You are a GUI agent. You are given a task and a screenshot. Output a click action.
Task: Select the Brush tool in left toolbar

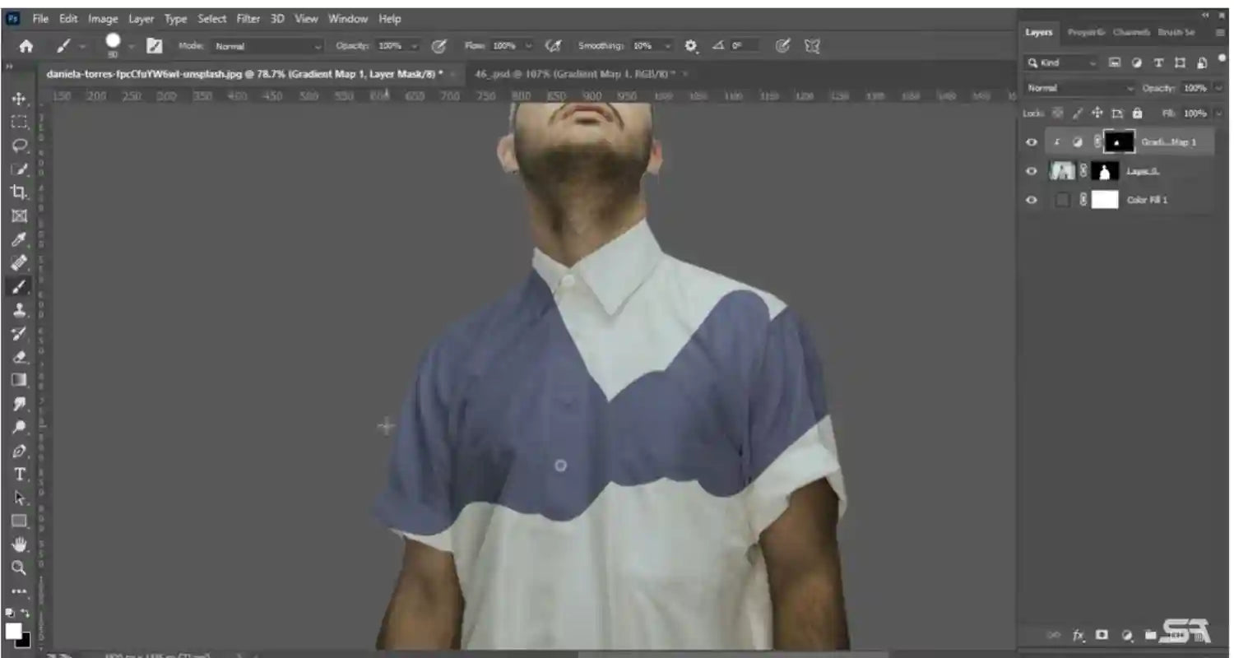[19, 286]
